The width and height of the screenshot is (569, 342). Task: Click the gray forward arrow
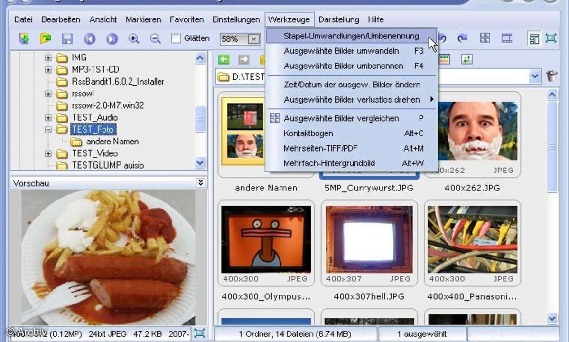point(244,59)
